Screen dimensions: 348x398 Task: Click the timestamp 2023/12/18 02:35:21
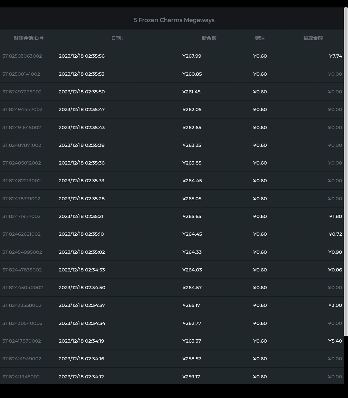81,216
